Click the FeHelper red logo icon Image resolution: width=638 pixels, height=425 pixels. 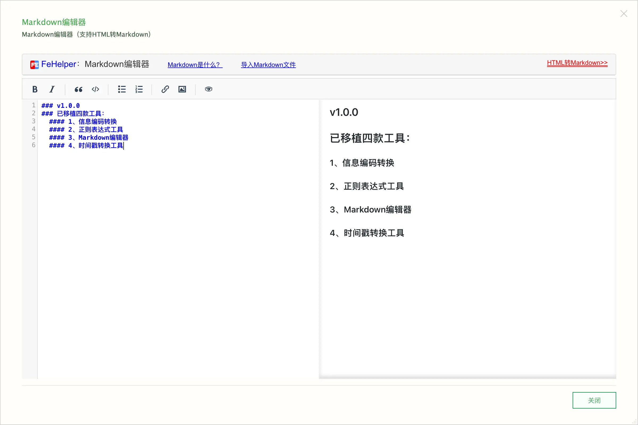[x=35, y=65]
